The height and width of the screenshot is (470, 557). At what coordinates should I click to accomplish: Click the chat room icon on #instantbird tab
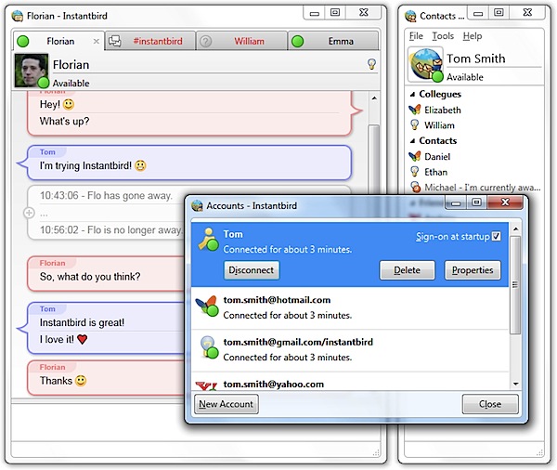click(x=115, y=41)
